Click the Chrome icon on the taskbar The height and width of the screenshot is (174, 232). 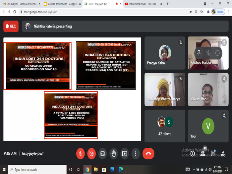coord(87,170)
